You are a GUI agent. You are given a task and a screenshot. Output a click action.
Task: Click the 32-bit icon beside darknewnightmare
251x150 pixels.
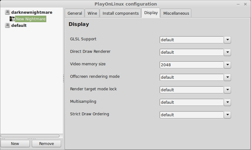8,12
